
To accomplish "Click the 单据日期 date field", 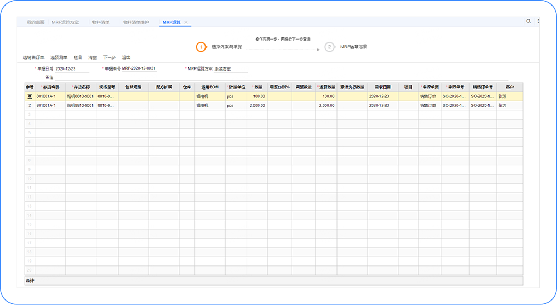I will (x=73, y=69).
